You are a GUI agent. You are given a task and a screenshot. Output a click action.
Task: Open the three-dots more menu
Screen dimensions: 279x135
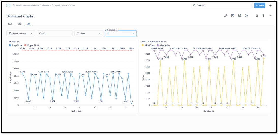click(270, 16)
